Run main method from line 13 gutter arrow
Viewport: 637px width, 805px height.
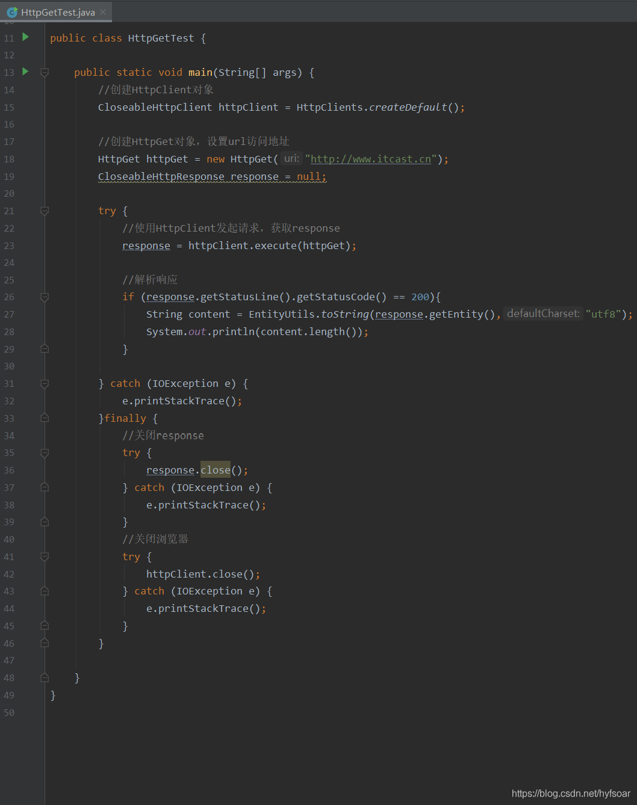(x=25, y=72)
